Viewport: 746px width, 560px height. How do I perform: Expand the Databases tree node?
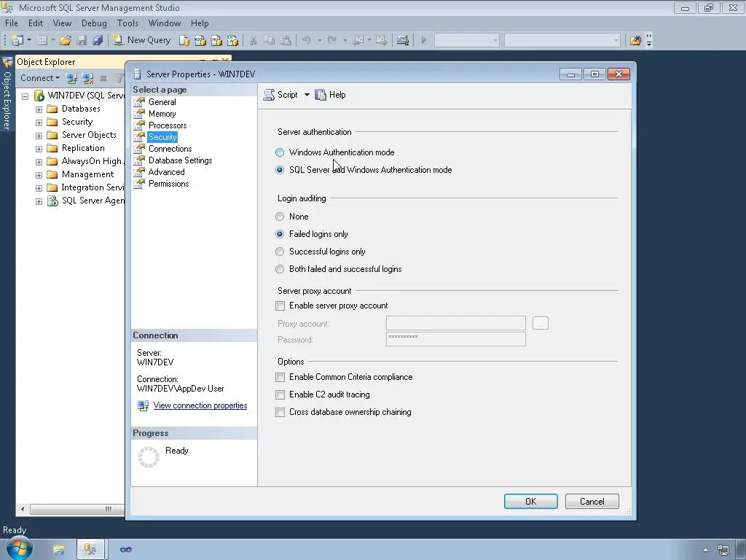[x=37, y=108]
